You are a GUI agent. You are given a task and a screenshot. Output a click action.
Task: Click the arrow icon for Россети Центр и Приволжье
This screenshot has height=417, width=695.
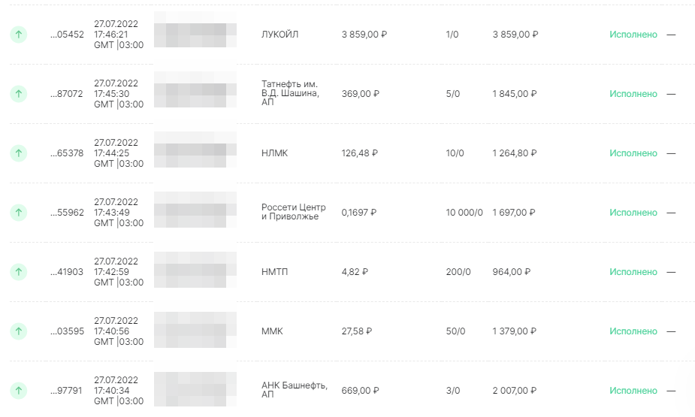tap(19, 213)
